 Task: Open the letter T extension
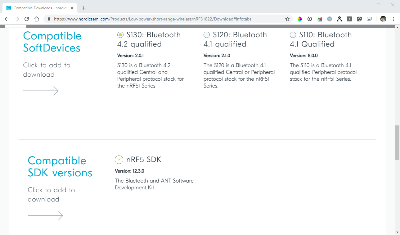349,19
